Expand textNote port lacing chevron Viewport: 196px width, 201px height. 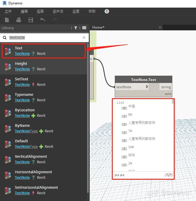tap(147, 87)
